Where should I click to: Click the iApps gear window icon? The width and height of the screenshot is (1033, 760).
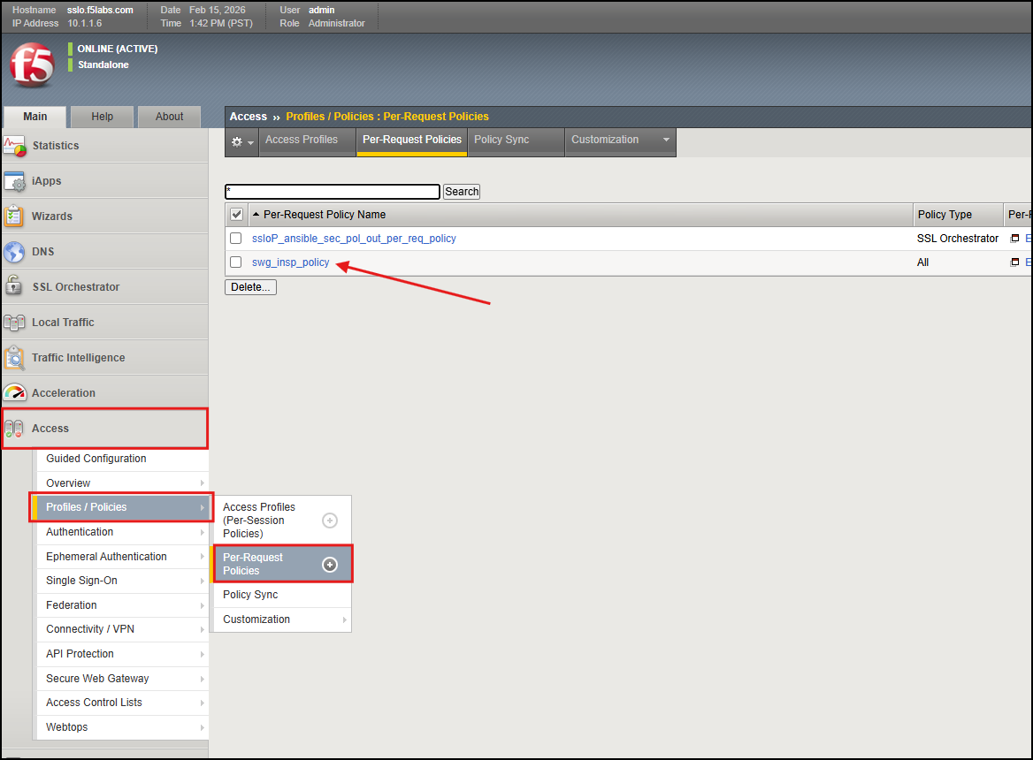coord(14,181)
